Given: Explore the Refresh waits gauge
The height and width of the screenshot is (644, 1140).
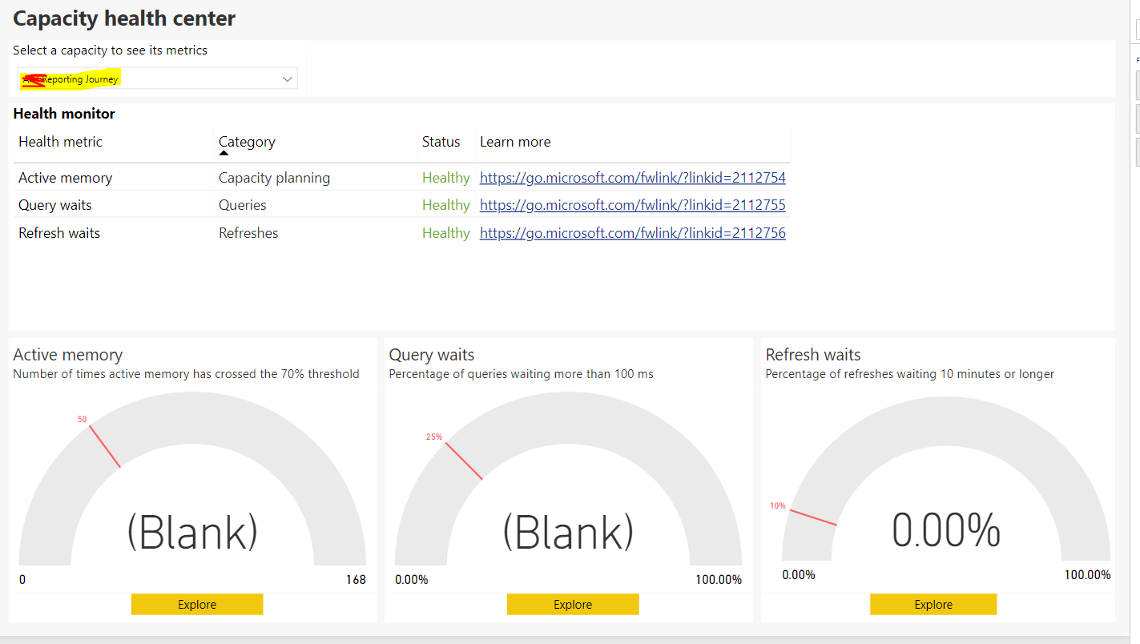Looking at the screenshot, I should pyautogui.click(x=933, y=605).
